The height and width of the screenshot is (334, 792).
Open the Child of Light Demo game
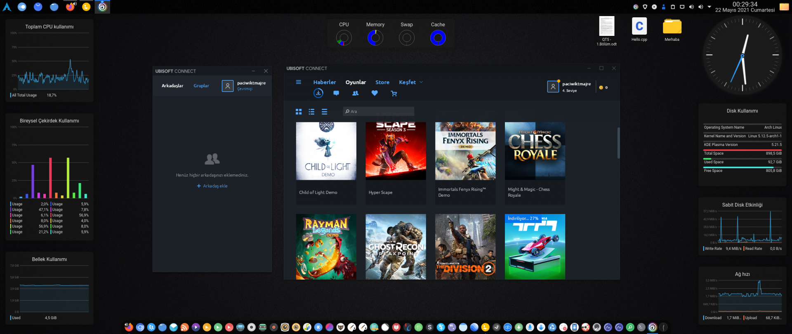coord(326,163)
